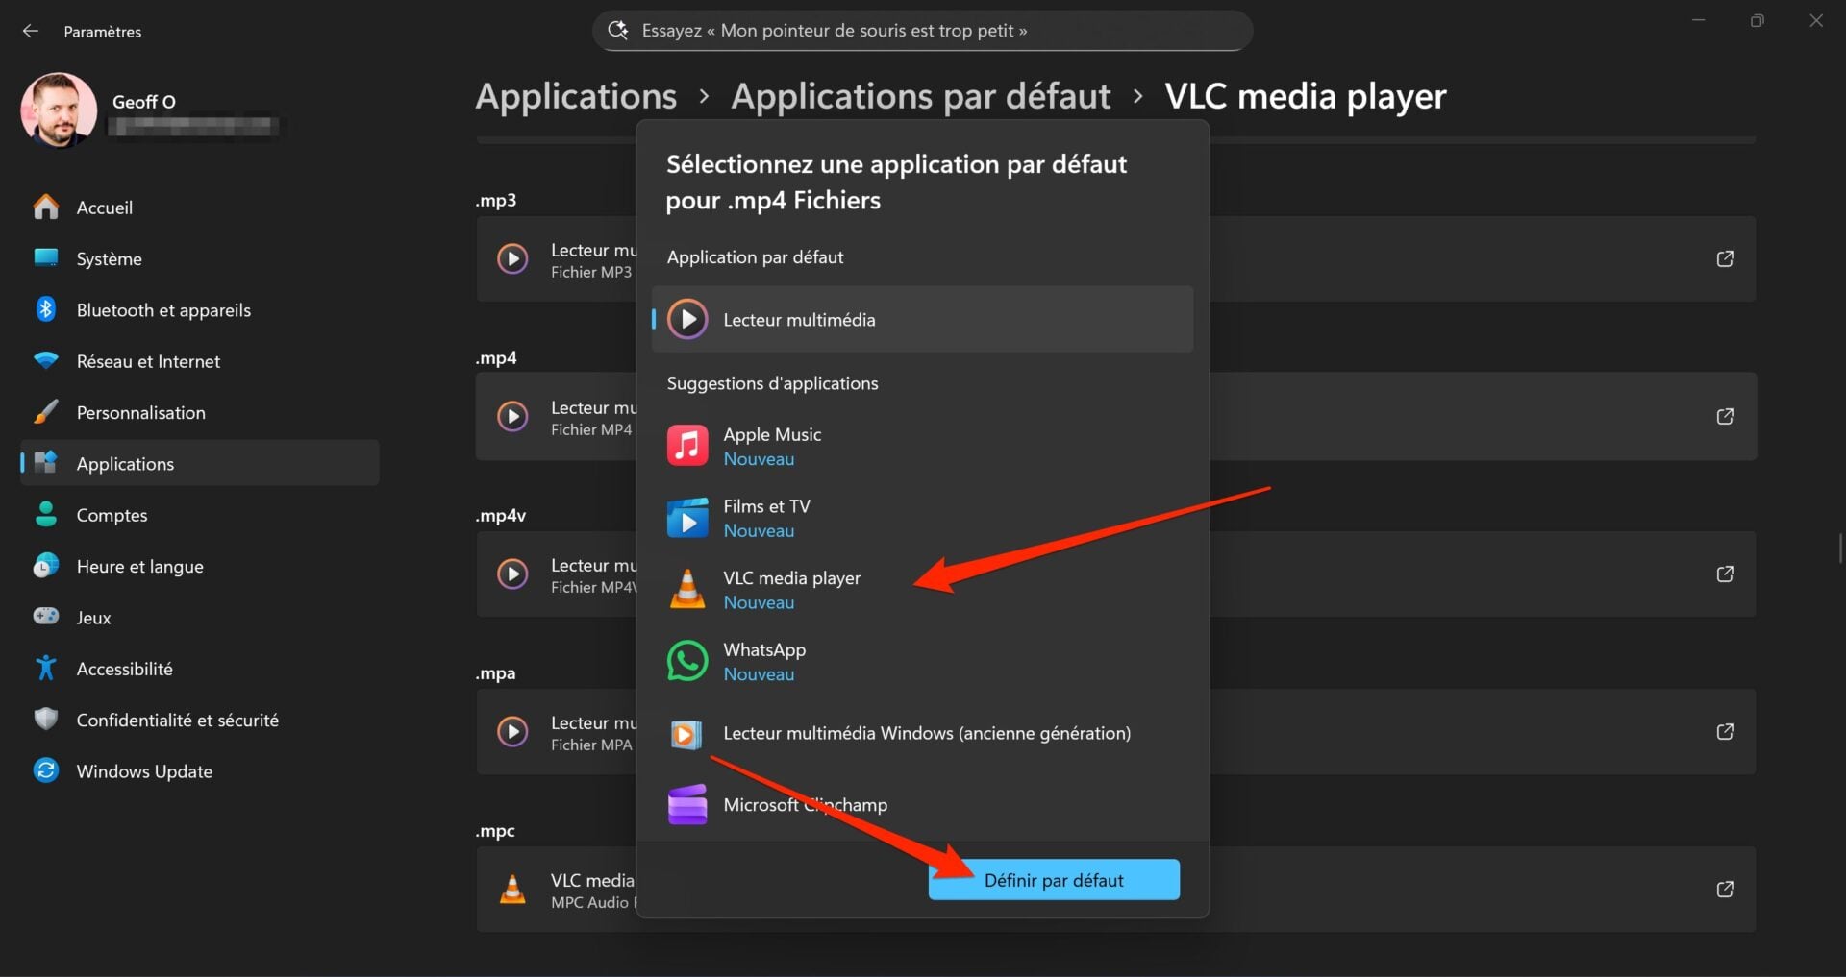Open Jeux settings
Screen dimensions: 1846x977
coord(200,617)
